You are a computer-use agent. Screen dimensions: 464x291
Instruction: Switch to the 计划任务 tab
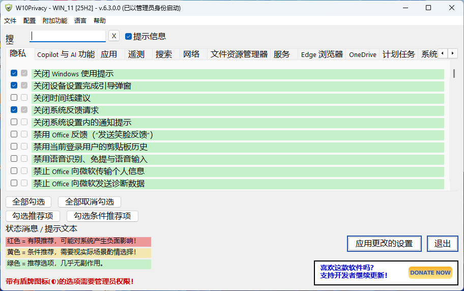[398, 54]
